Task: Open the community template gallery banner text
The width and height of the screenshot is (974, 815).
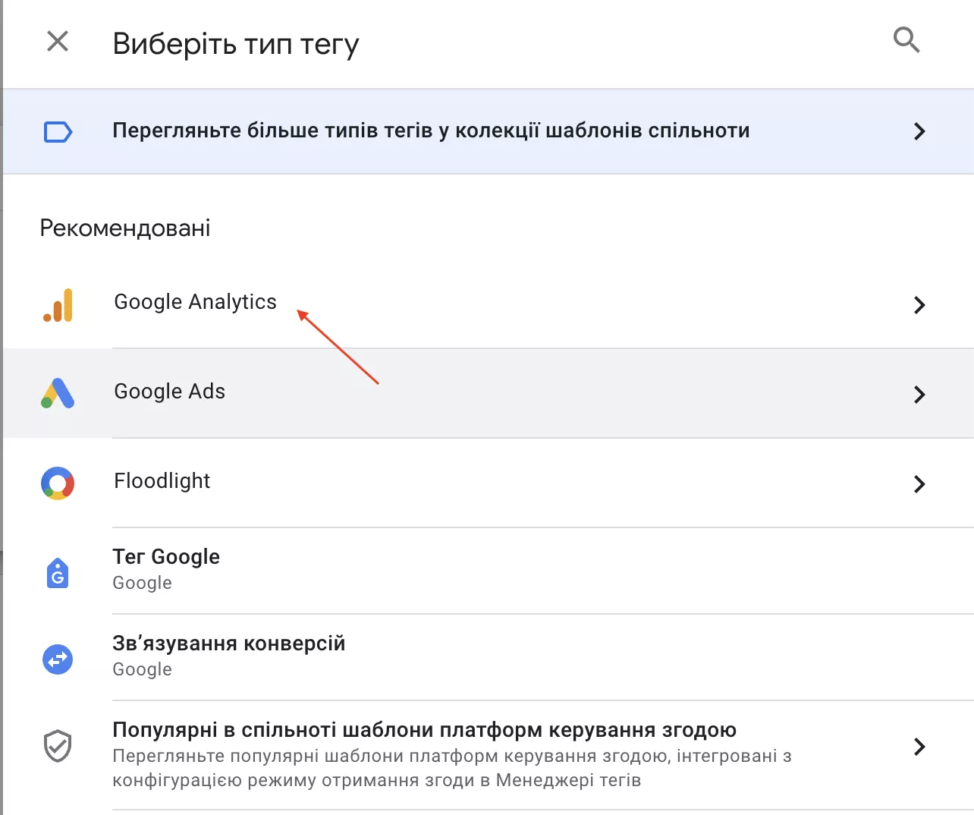Action: click(x=431, y=131)
